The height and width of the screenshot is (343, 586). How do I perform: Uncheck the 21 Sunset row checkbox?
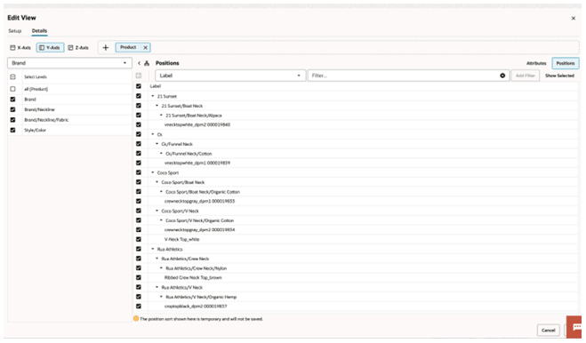click(139, 96)
